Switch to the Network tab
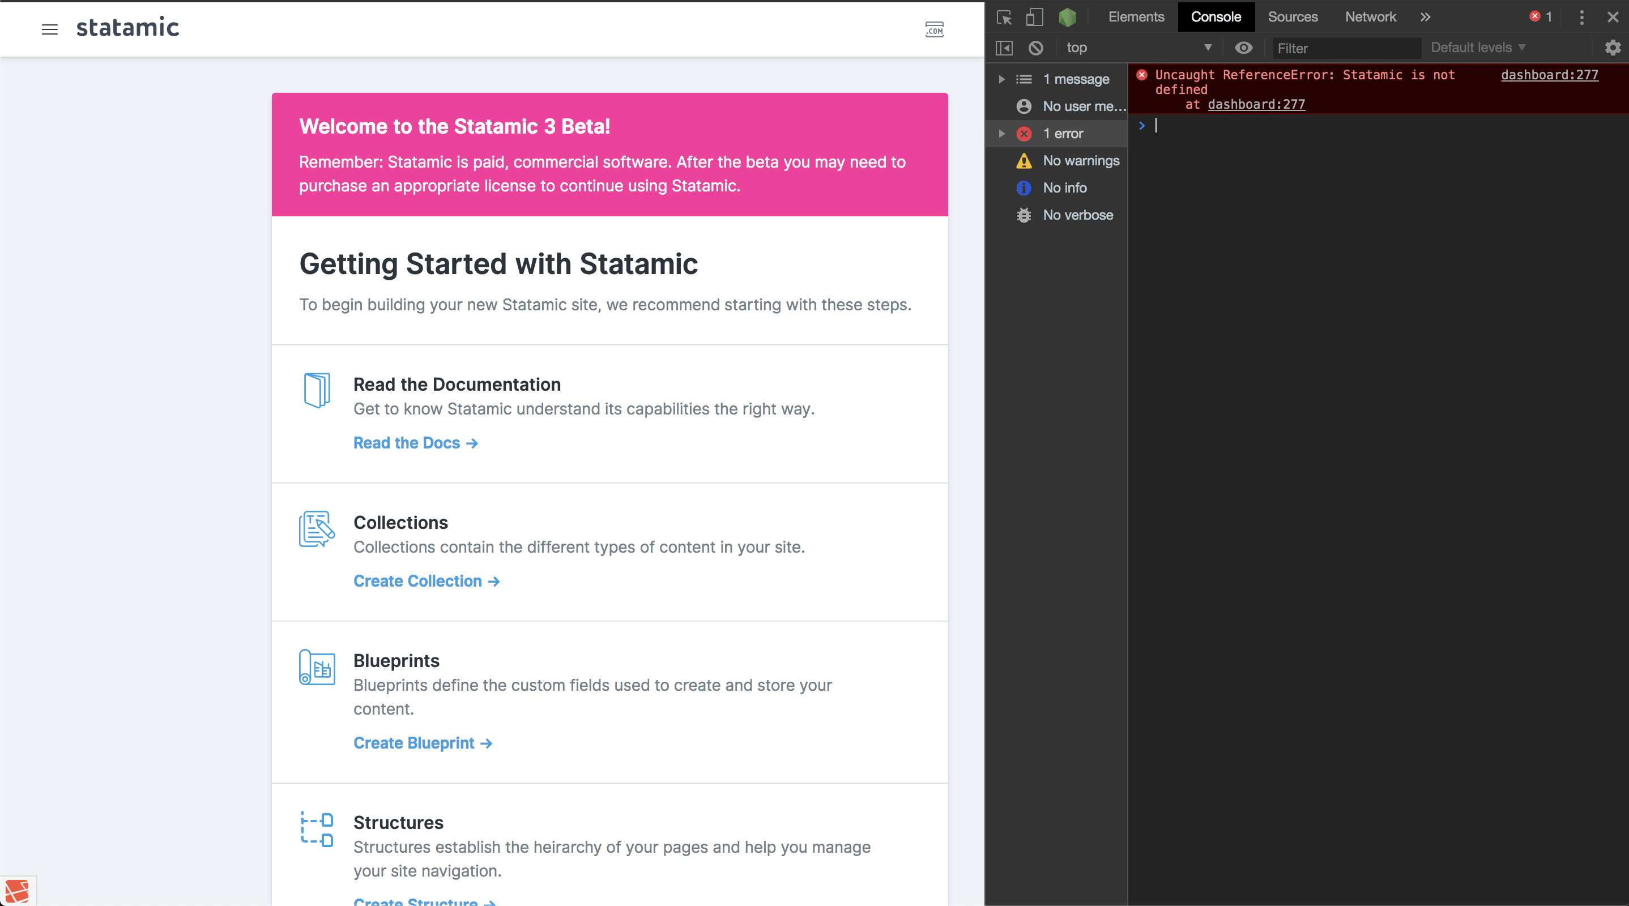1629x906 pixels. coord(1370,17)
